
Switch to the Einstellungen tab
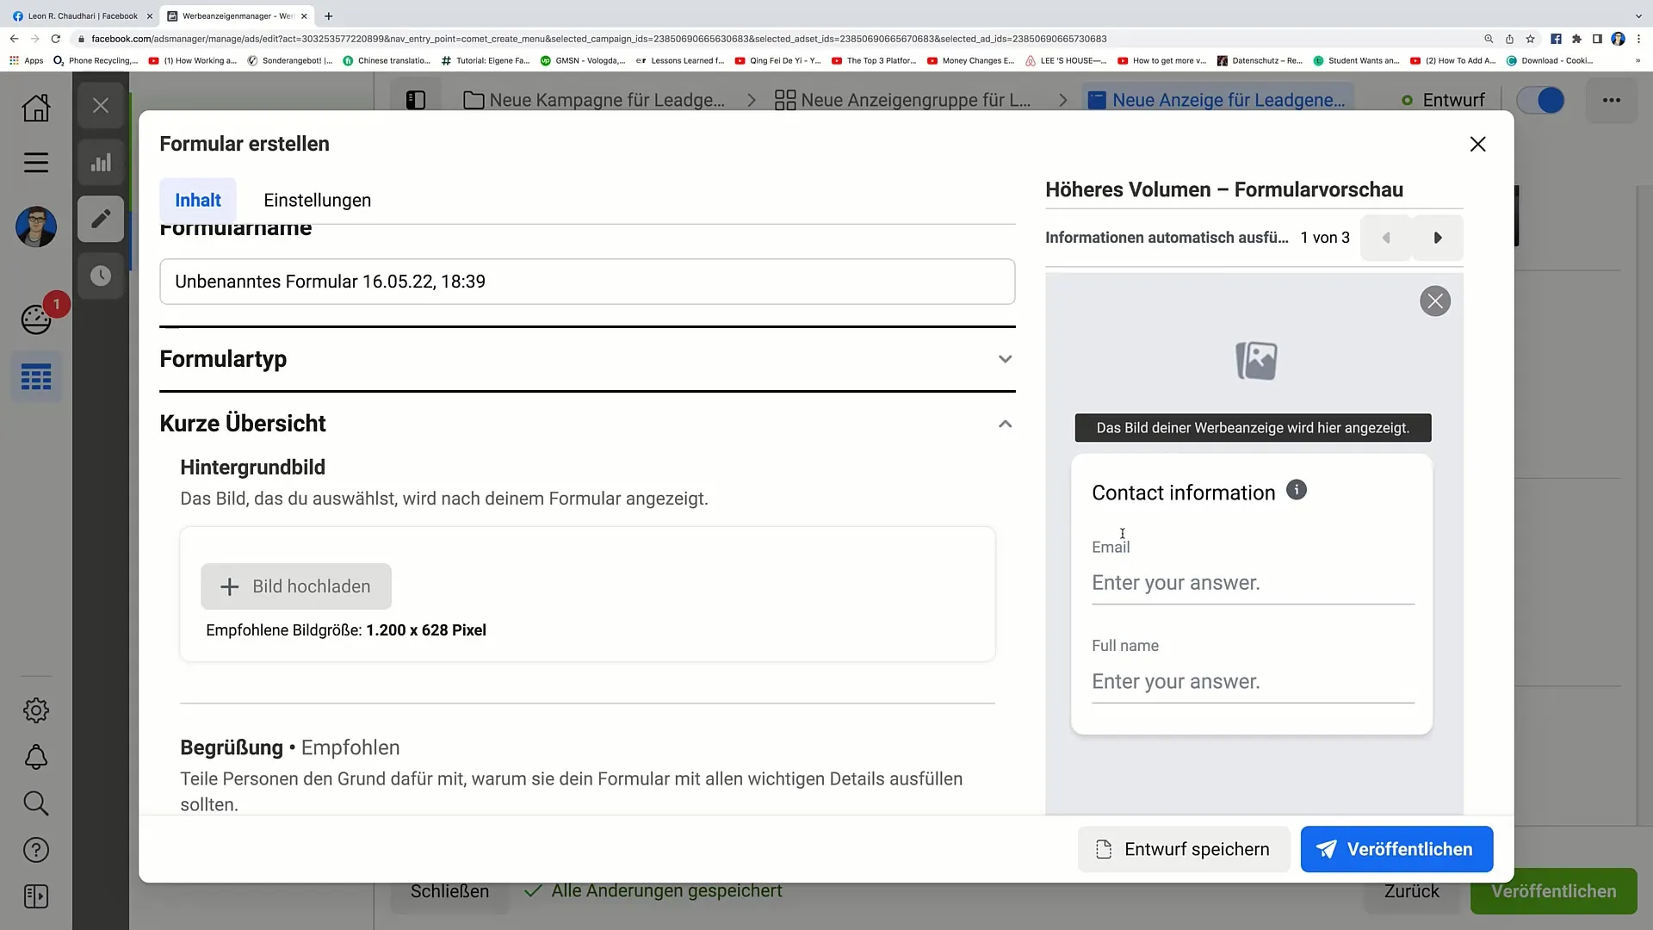317,200
